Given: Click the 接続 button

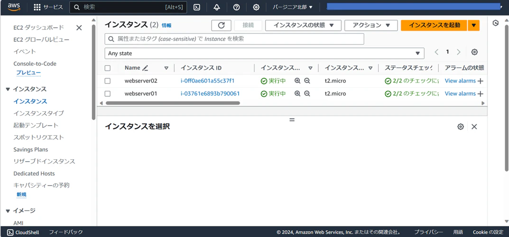Looking at the screenshot, I should pyautogui.click(x=248, y=25).
